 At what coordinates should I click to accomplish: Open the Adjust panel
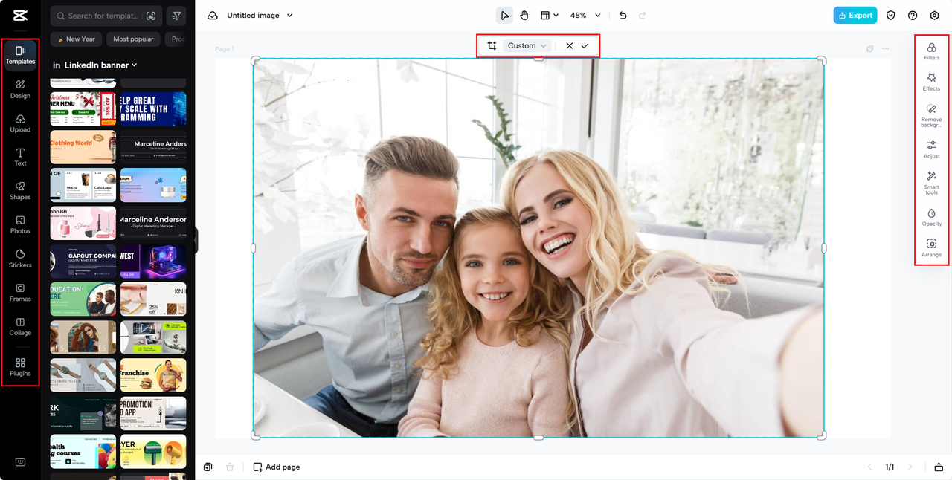931,149
